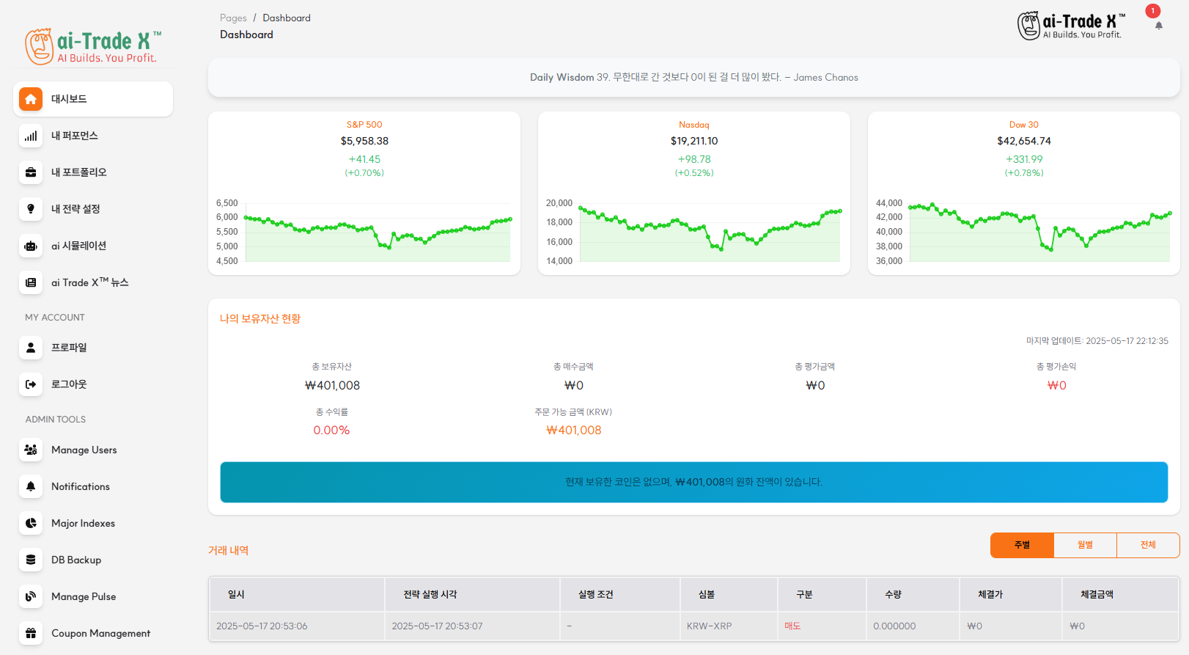The width and height of the screenshot is (1189, 655).
Task: Open 내 퍼포먼스 bar chart icon
Action: pyautogui.click(x=31, y=136)
